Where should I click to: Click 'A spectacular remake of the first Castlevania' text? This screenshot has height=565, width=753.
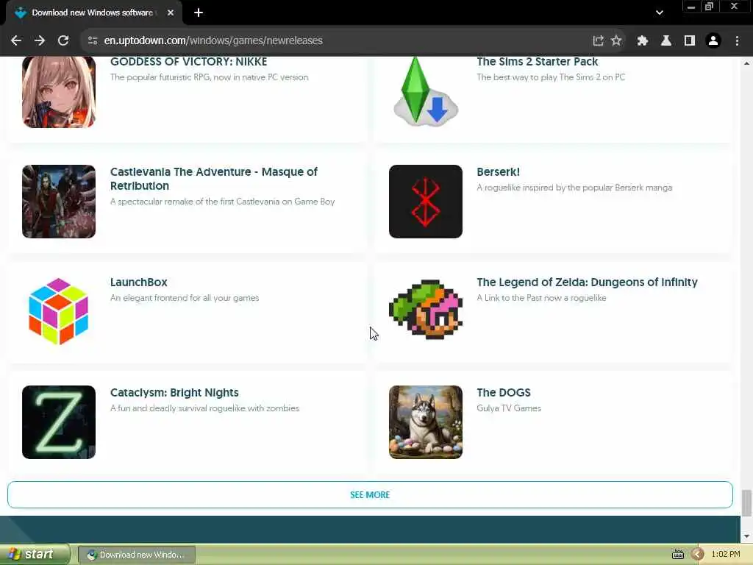222,202
